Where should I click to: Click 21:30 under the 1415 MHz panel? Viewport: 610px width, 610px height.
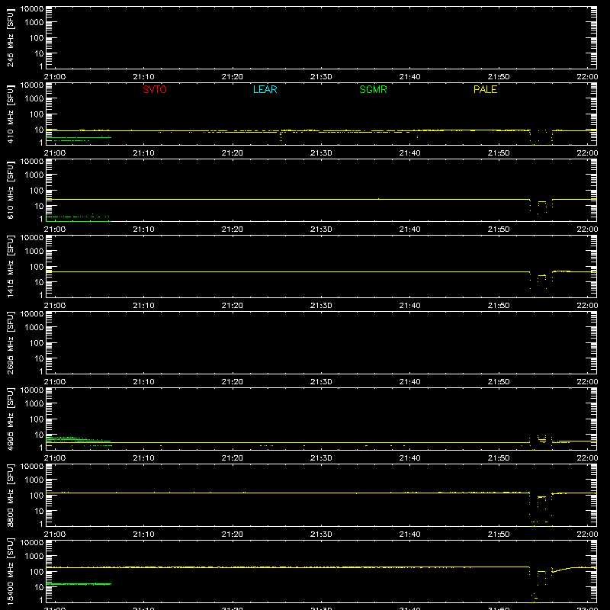[x=321, y=306]
